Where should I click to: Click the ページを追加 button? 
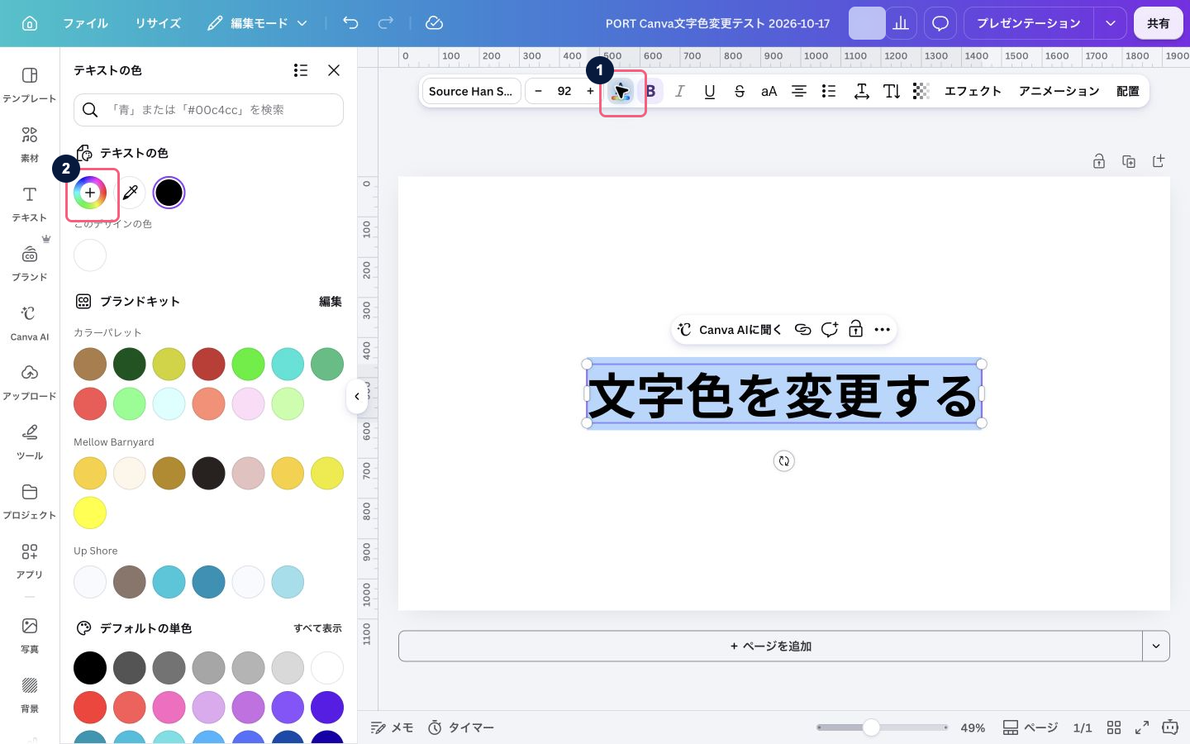tap(771, 646)
